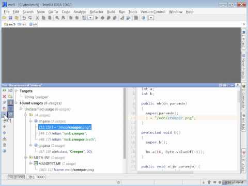Hide the Find tool window via header icon
Image resolution: width=248 pixels, height=186 pixels.
pos(233,85)
